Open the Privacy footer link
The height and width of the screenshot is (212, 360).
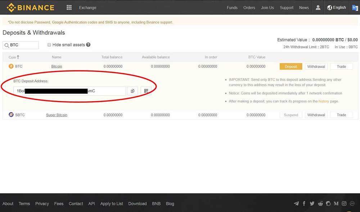(x=42, y=203)
